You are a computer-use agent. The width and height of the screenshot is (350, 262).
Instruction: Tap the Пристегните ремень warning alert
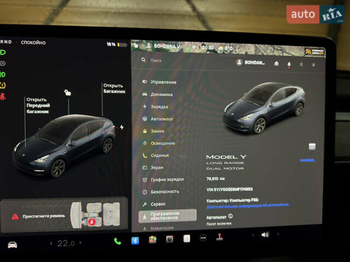click(38, 216)
